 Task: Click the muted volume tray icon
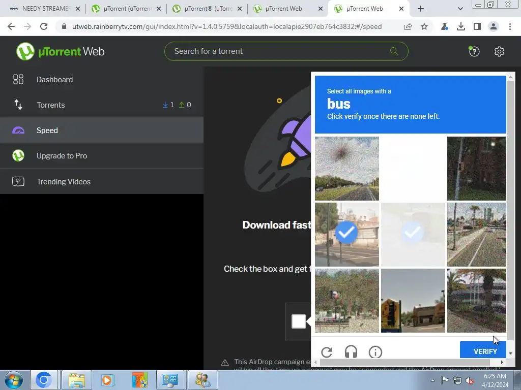(x=470, y=380)
